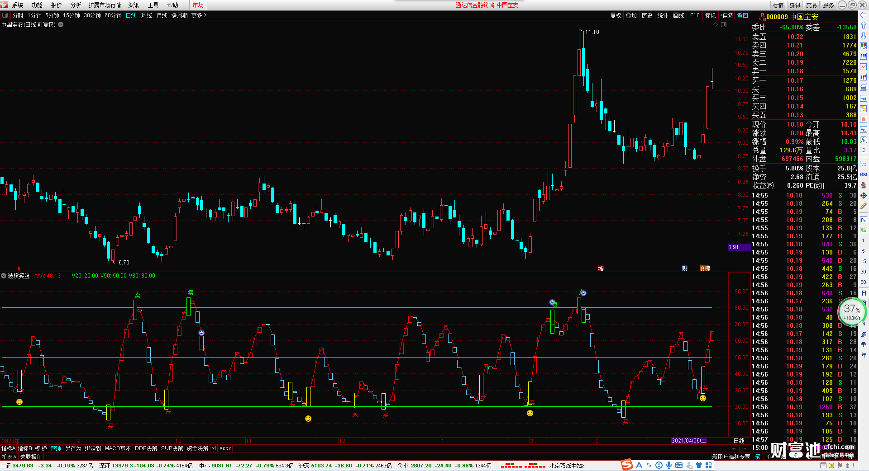This screenshot has height=471, width=869.
Task: Expand the 更多 periods dropdown
Action: pos(199,15)
